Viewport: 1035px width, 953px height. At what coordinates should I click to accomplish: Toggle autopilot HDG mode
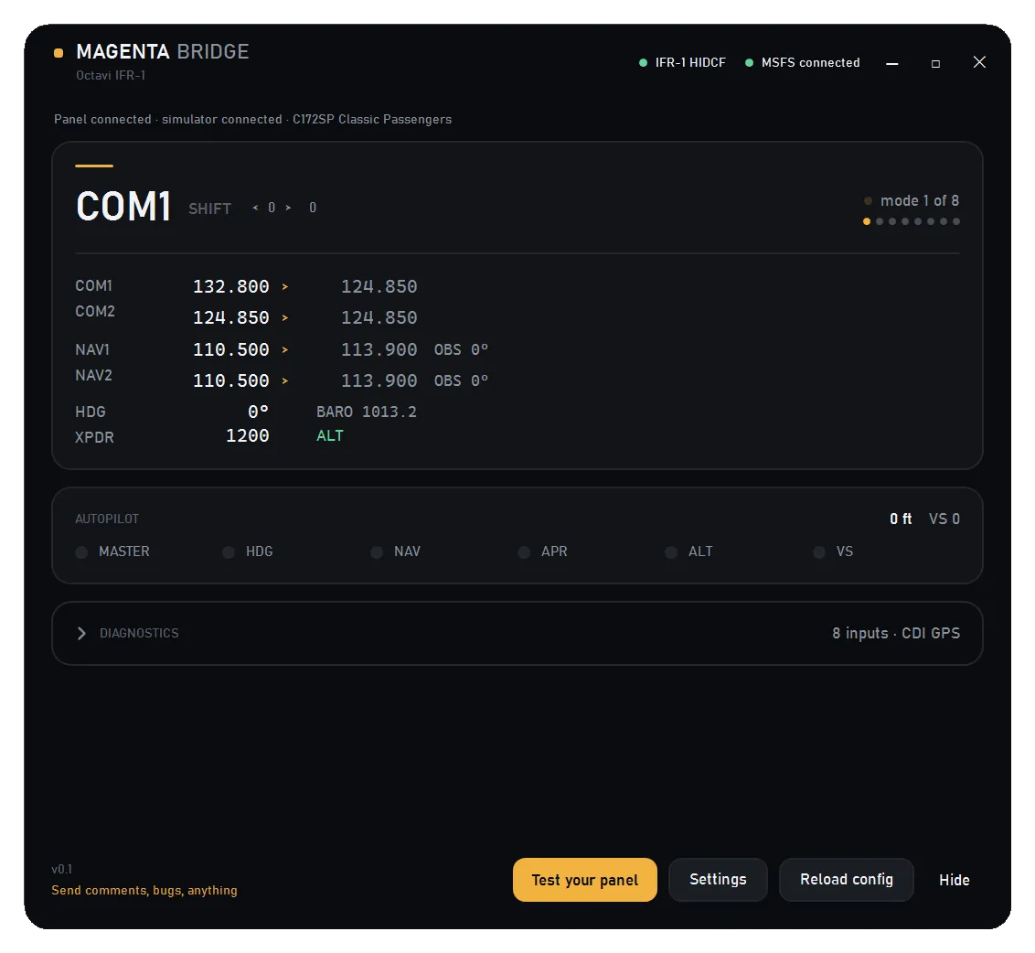(229, 552)
